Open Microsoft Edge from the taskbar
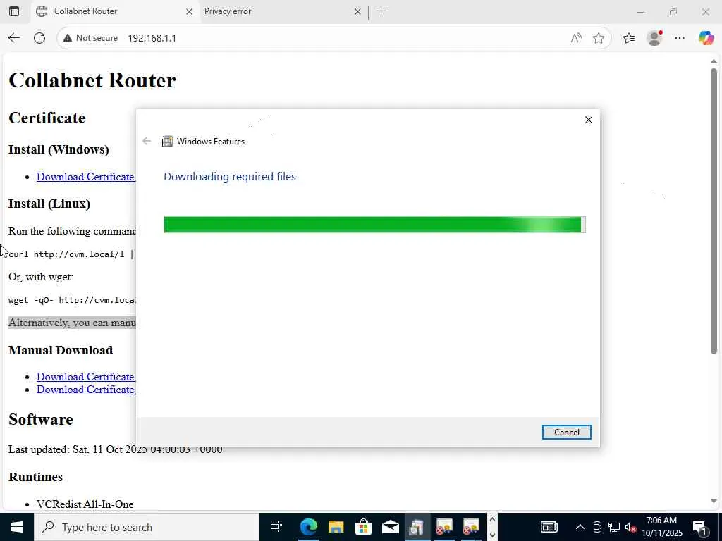722x541 pixels. [x=309, y=527]
